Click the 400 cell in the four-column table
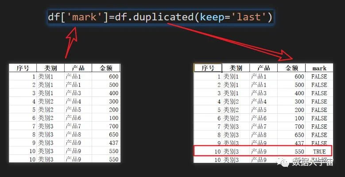The height and width of the screenshot is (177, 345). [106, 93]
